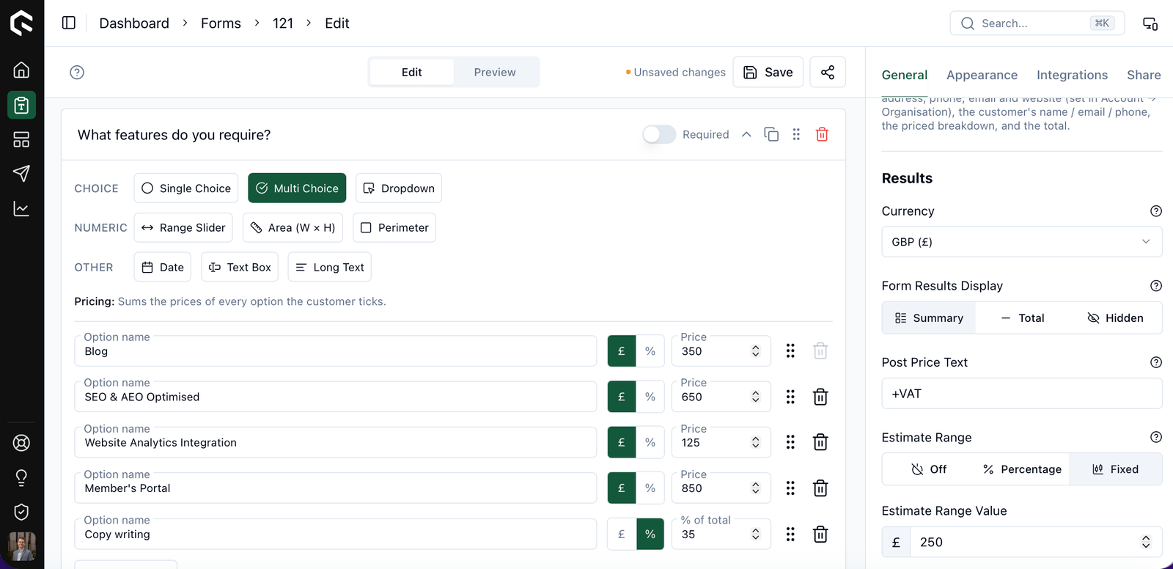Click the share icon next to Save
The image size is (1173, 569).
tap(828, 72)
